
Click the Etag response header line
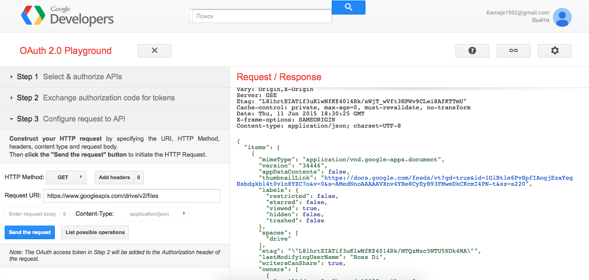351,101
